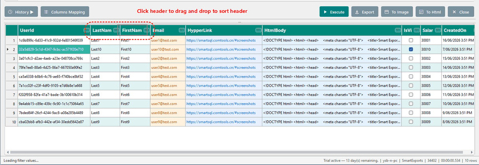Select the Email column header
The image size is (479, 165).
(x=168, y=30)
